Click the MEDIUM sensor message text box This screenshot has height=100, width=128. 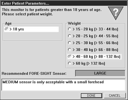pos(63,85)
